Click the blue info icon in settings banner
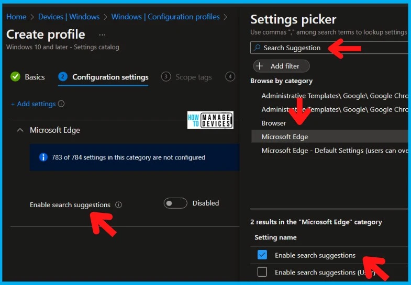 point(43,157)
